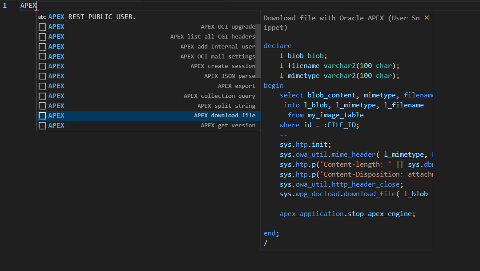Click snippet icon for APEX download file

(x=42, y=116)
